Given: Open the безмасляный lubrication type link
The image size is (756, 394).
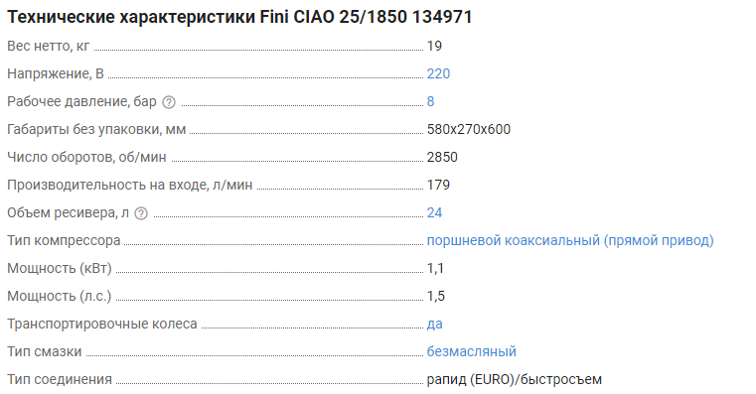Looking at the screenshot, I should 472,351.
